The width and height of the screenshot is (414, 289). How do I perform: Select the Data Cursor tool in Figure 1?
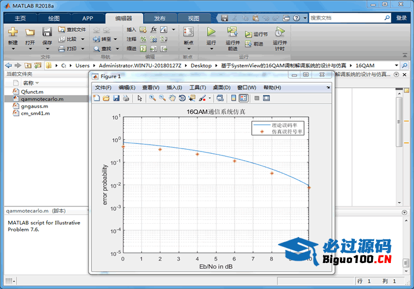point(192,98)
